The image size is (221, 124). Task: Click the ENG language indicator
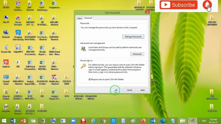click(204, 121)
